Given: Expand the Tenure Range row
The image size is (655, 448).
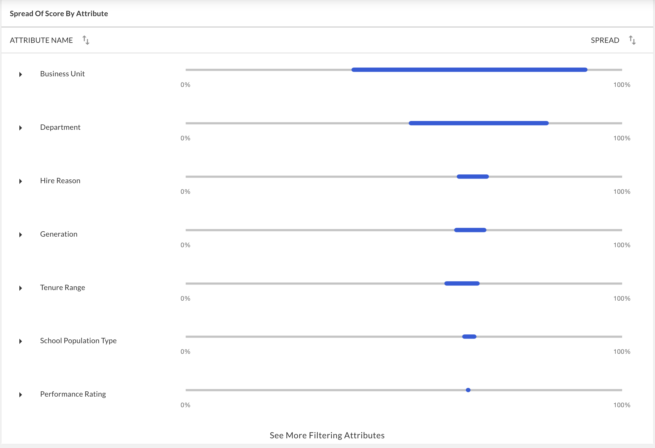Looking at the screenshot, I should 21,288.
